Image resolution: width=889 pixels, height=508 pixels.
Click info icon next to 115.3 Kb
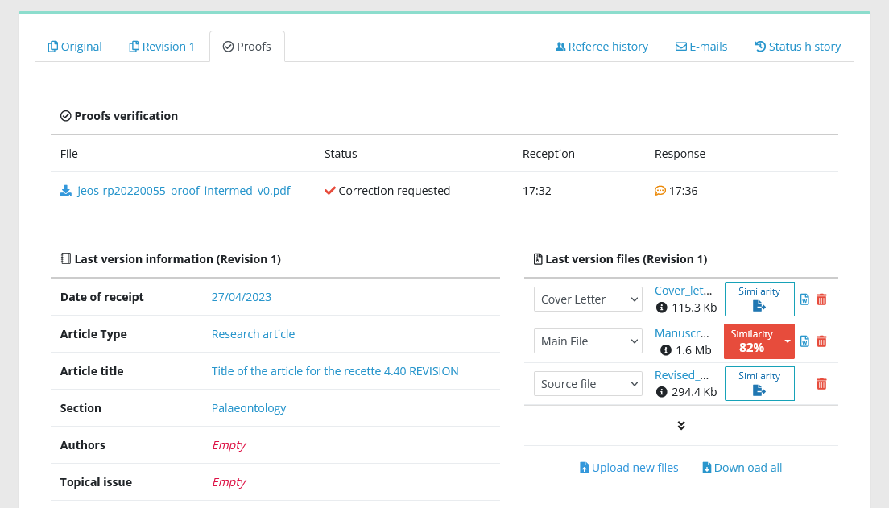[x=662, y=308]
